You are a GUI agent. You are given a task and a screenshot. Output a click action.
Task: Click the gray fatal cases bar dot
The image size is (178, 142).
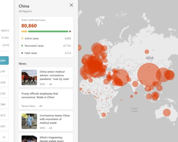pyautogui.click(x=70, y=31)
